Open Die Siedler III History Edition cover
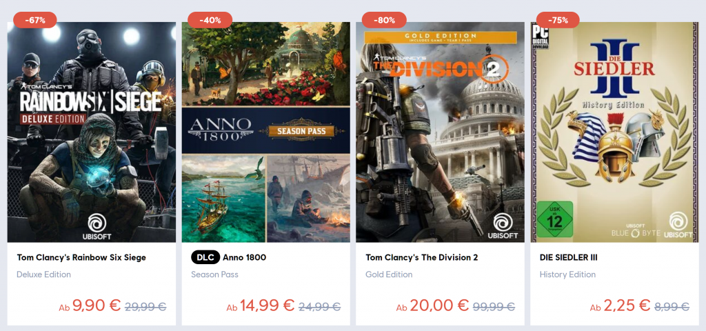The image size is (706, 331). pos(614,132)
